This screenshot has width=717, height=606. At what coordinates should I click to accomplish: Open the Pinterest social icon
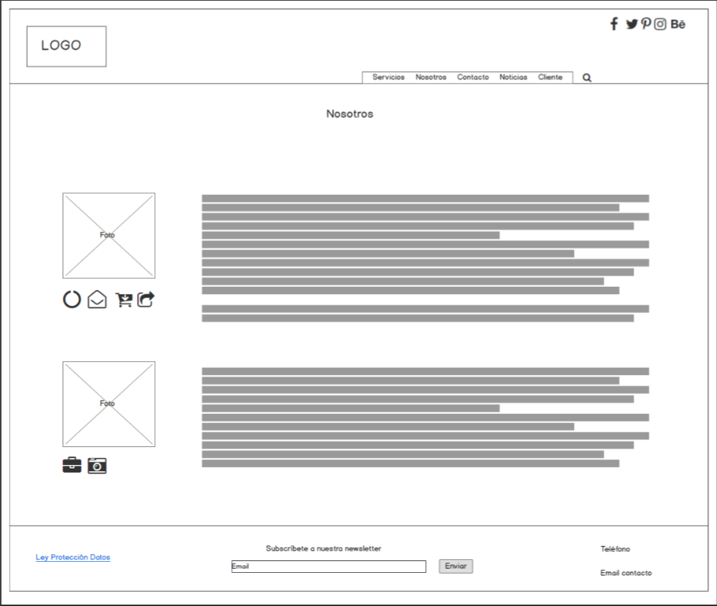pyautogui.click(x=646, y=23)
